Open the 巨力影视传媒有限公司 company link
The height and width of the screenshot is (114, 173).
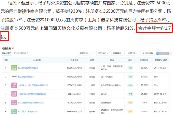coord(28,68)
